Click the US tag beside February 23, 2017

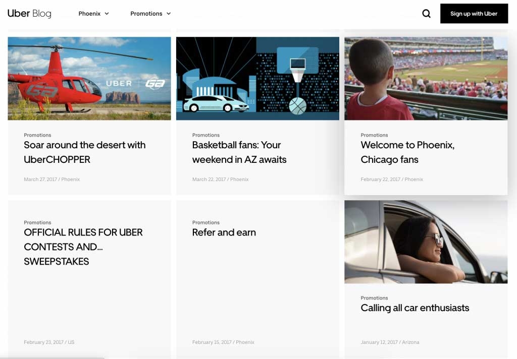point(71,342)
